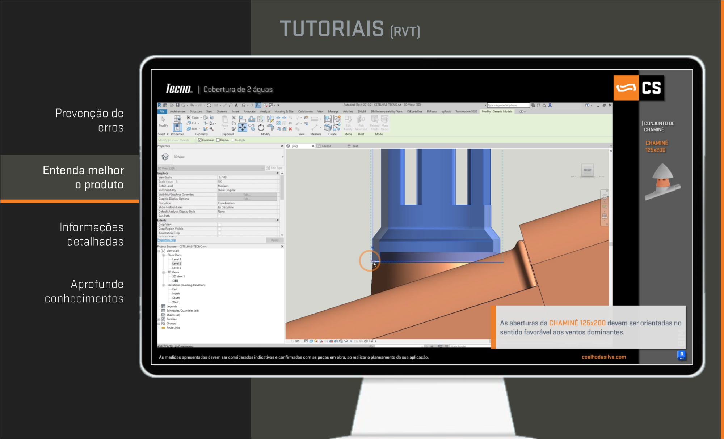Click the chimney product thumbnail
This screenshot has width=724, height=439.
click(x=662, y=181)
